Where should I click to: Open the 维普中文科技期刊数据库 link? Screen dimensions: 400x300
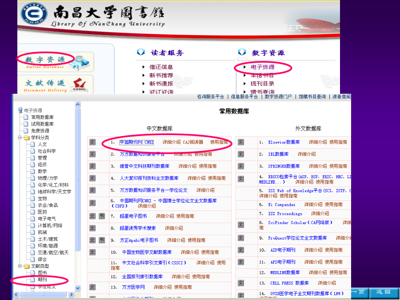[x=144, y=166]
